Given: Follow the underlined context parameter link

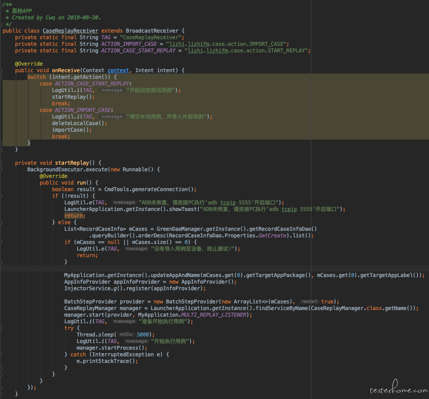Looking at the screenshot, I should 118,70.
